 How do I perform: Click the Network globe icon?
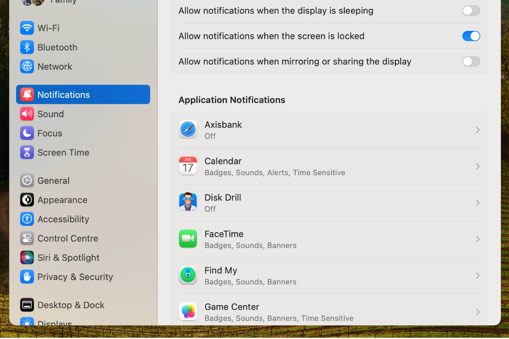point(27,67)
